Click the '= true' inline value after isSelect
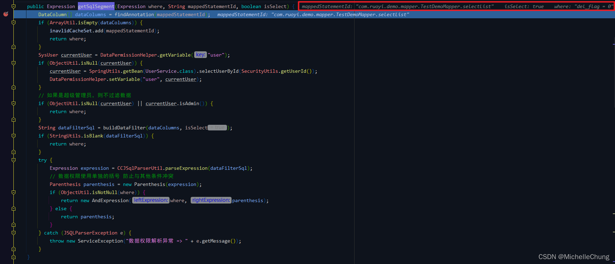615x264 pixels. [217, 128]
